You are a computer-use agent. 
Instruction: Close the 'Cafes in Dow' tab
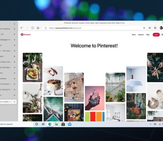pyautogui.click(x=14, y=62)
